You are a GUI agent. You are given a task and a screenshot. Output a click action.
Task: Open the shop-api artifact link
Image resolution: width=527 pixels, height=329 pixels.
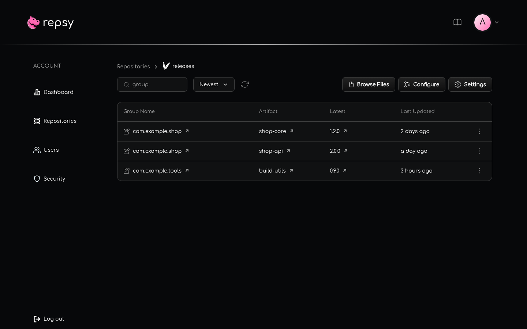tap(274, 151)
